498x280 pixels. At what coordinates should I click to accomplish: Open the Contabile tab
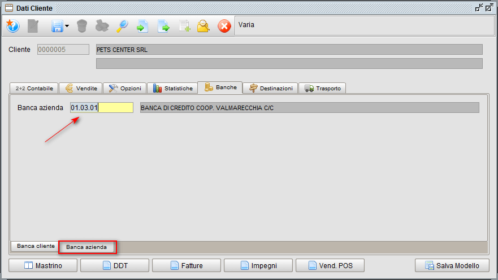(x=34, y=88)
